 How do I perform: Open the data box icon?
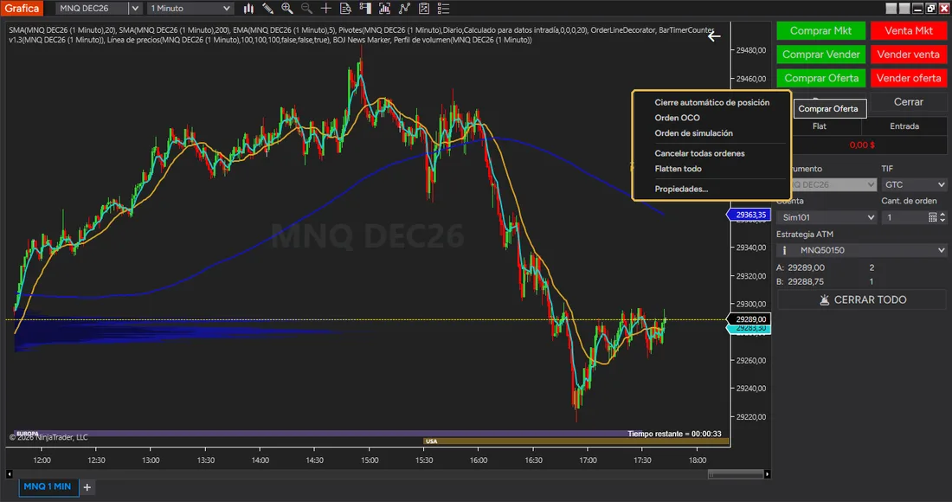tap(345, 9)
